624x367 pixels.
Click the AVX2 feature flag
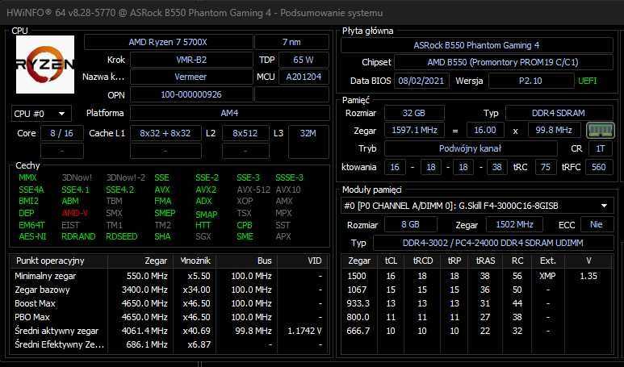(206, 190)
